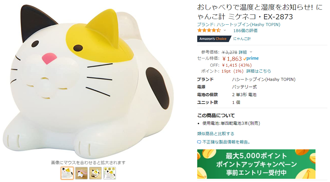Click the speech bubble report icon

199,142
